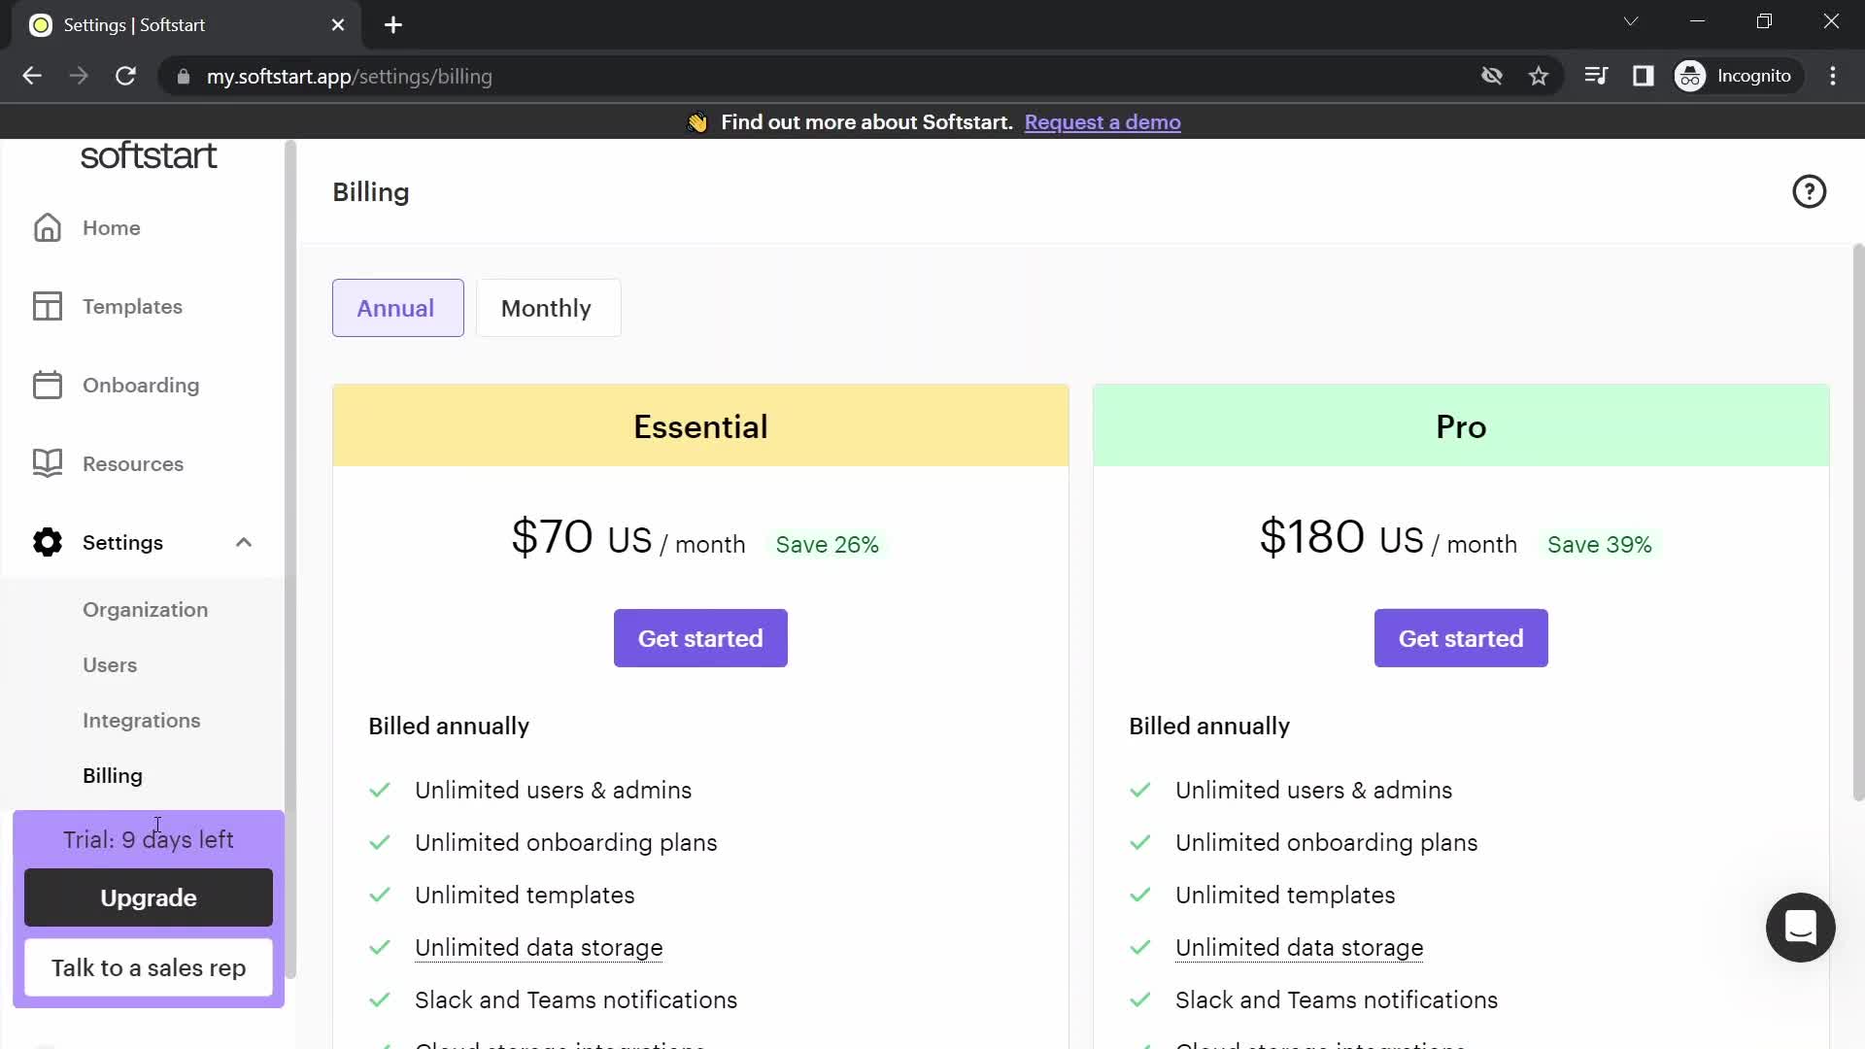
Task: Click the softstart logo
Action: point(149,155)
